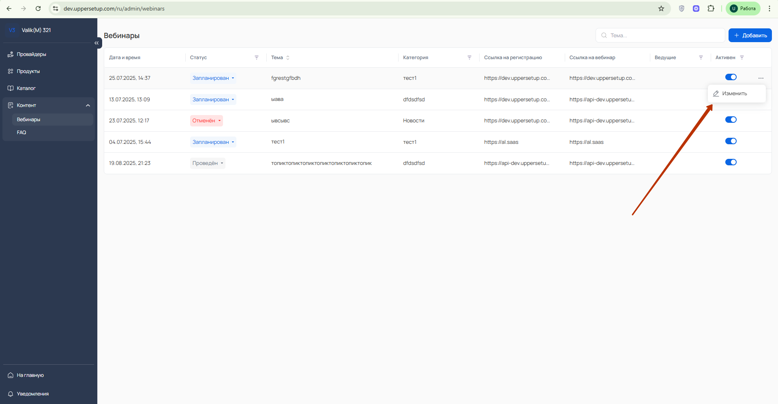Open Проведён status dropdown
The width and height of the screenshot is (778, 404).
click(208, 163)
